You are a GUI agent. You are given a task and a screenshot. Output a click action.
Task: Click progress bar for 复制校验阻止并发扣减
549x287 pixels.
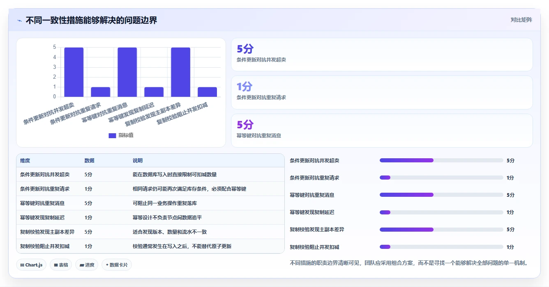click(x=441, y=247)
